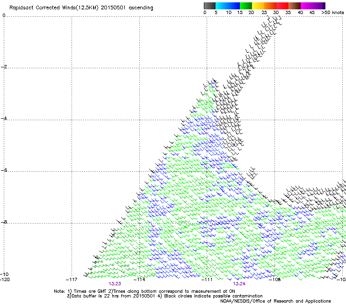
Task: Click the '-2' latitude axis label
Action: [x=4, y=67]
